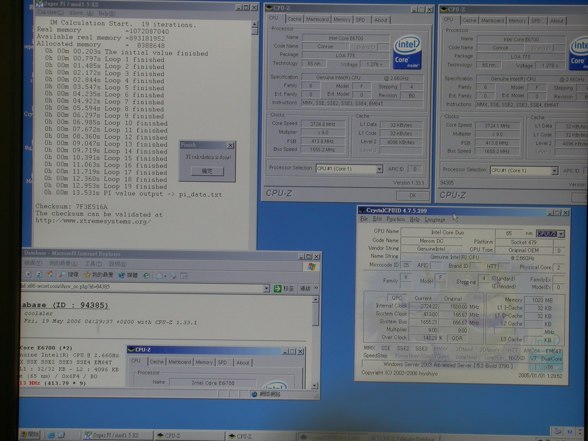Click the History icon in the IE toolbar
588x441 pixels.
(x=146, y=276)
